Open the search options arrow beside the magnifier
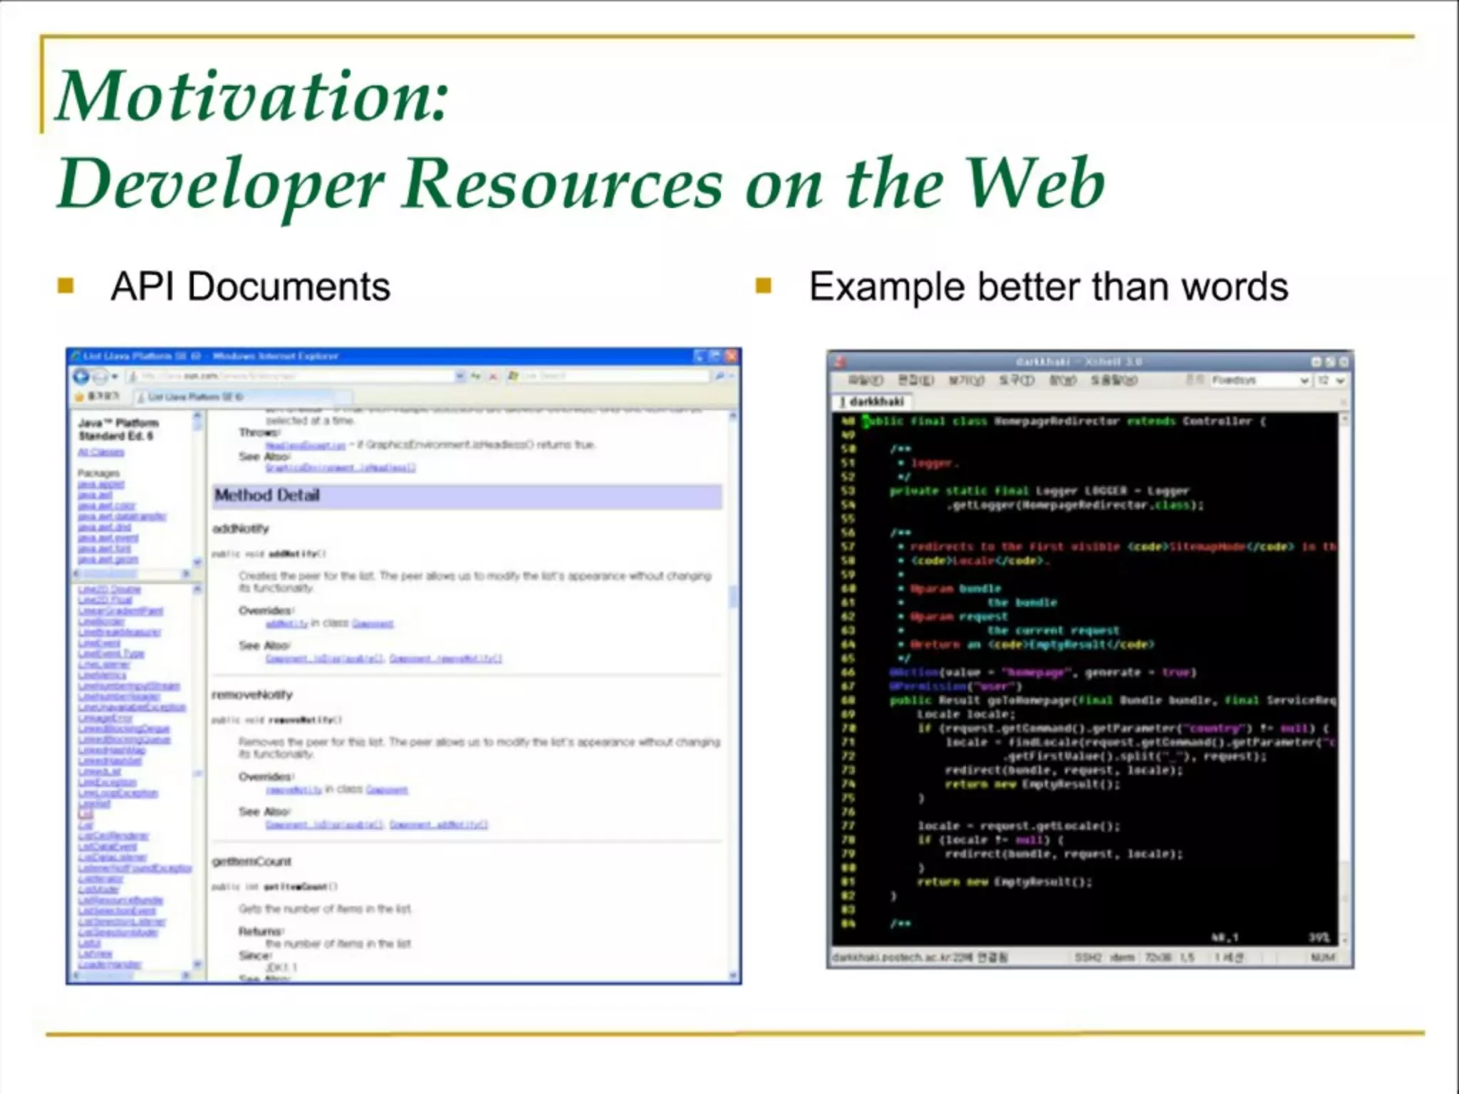1459x1094 pixels. pyautogui.click(x=732, y=376)
